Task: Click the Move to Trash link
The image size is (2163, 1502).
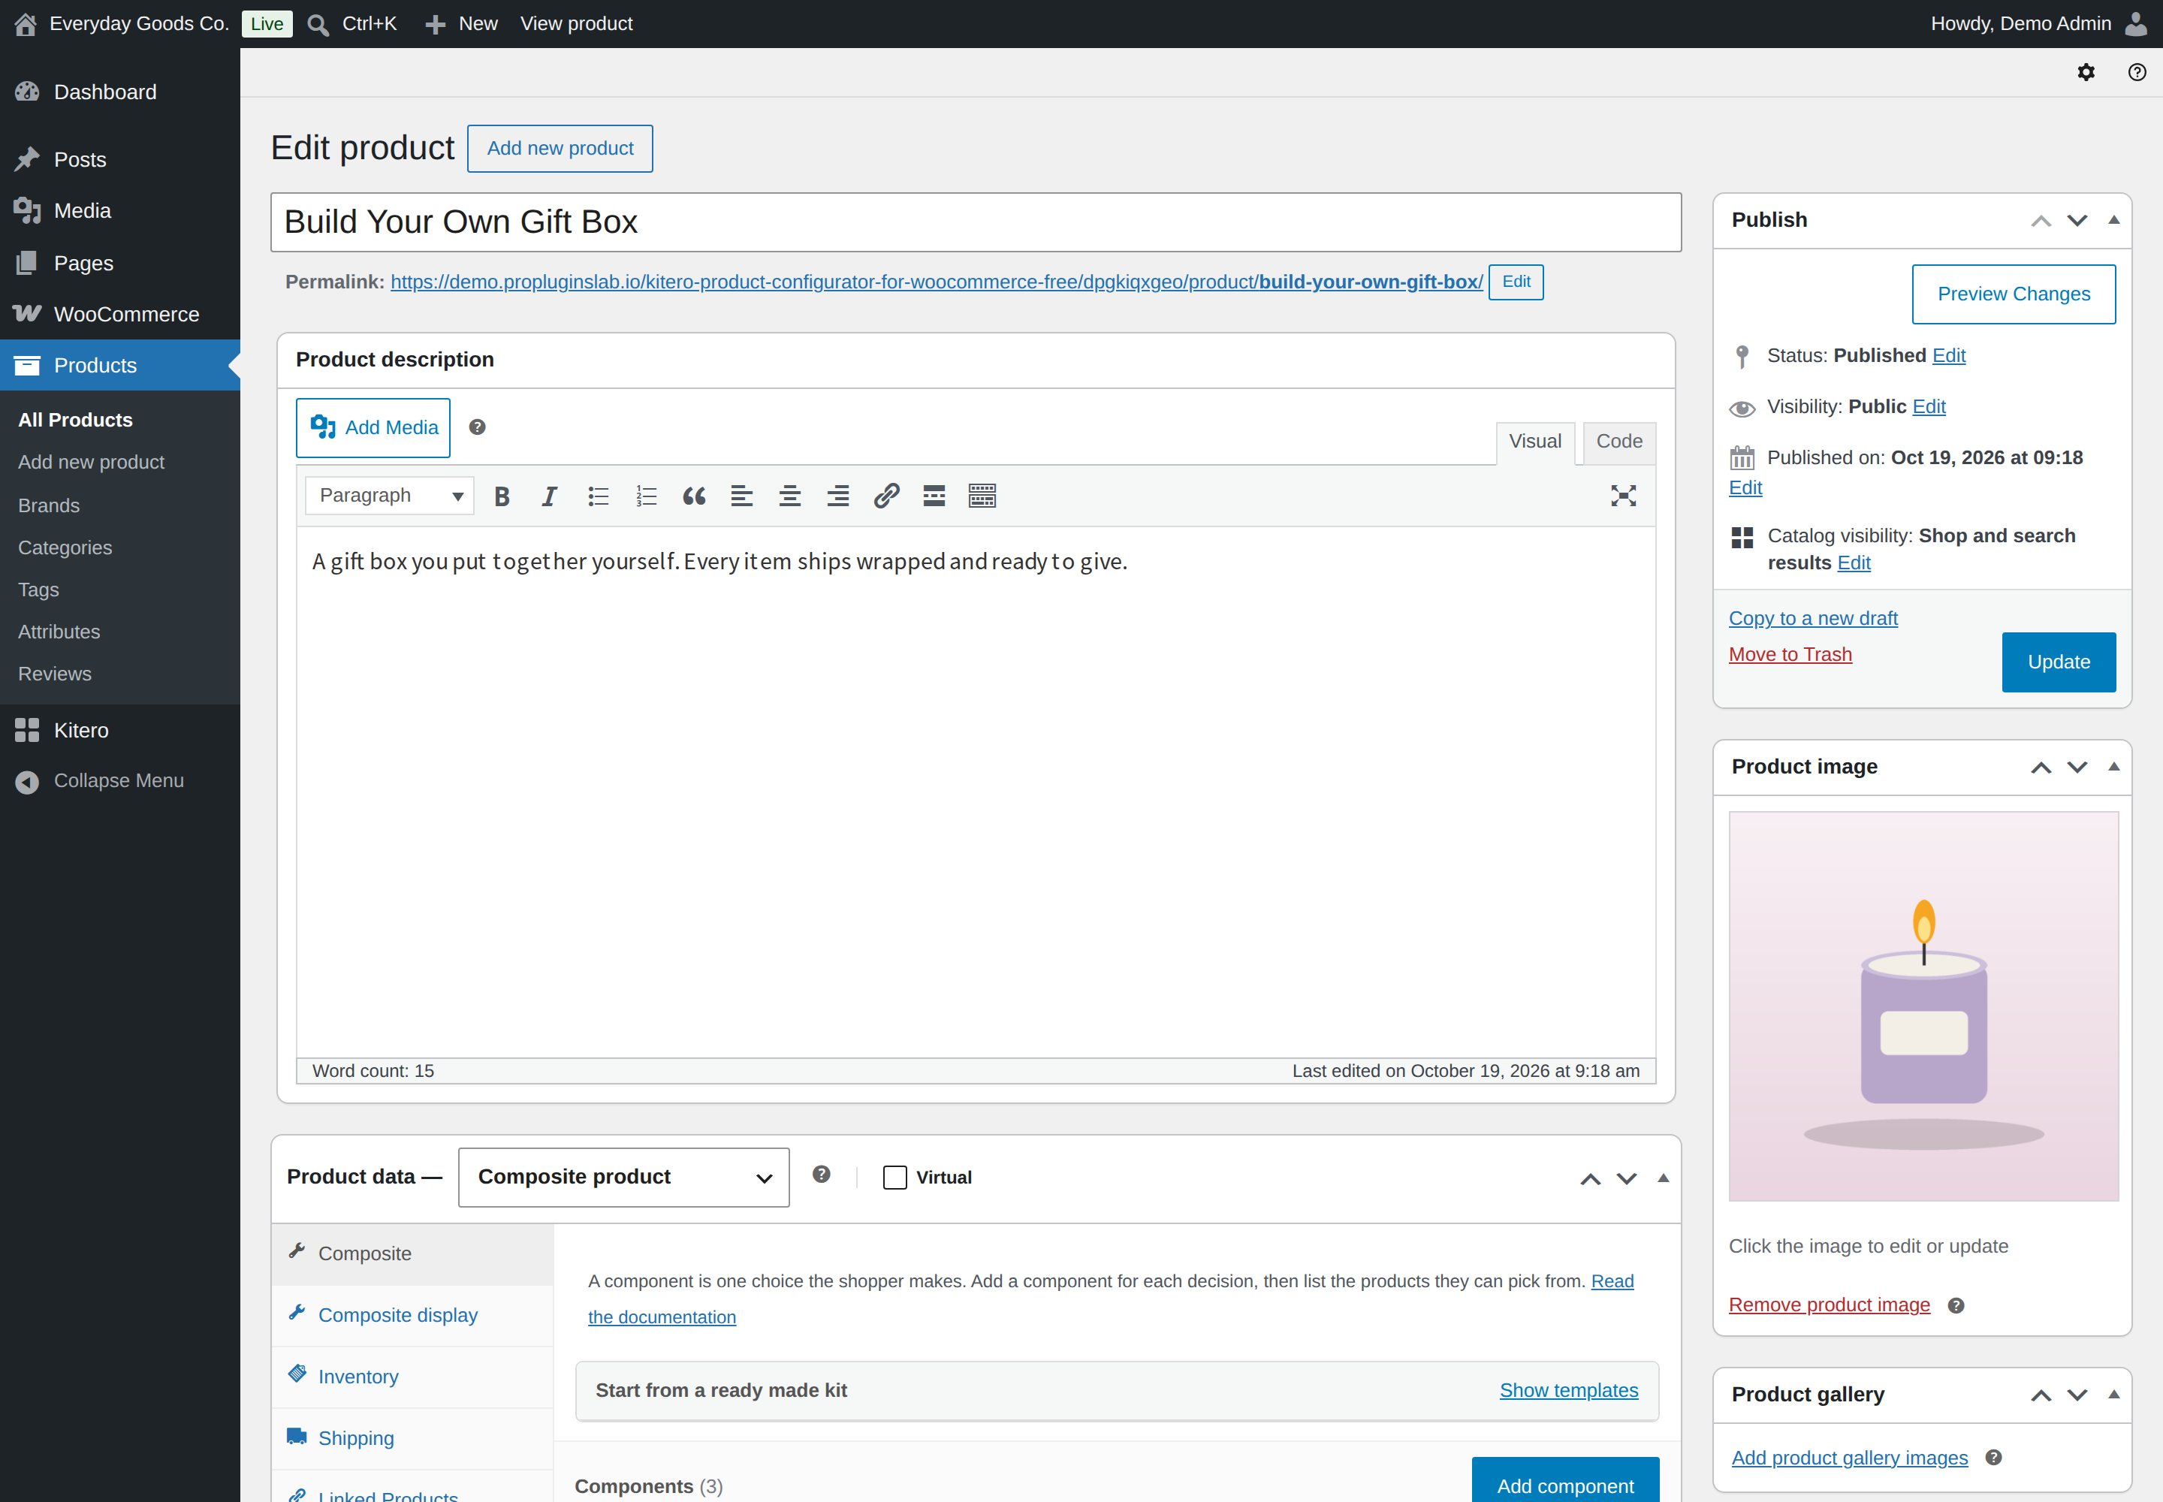Action: 1789,654
